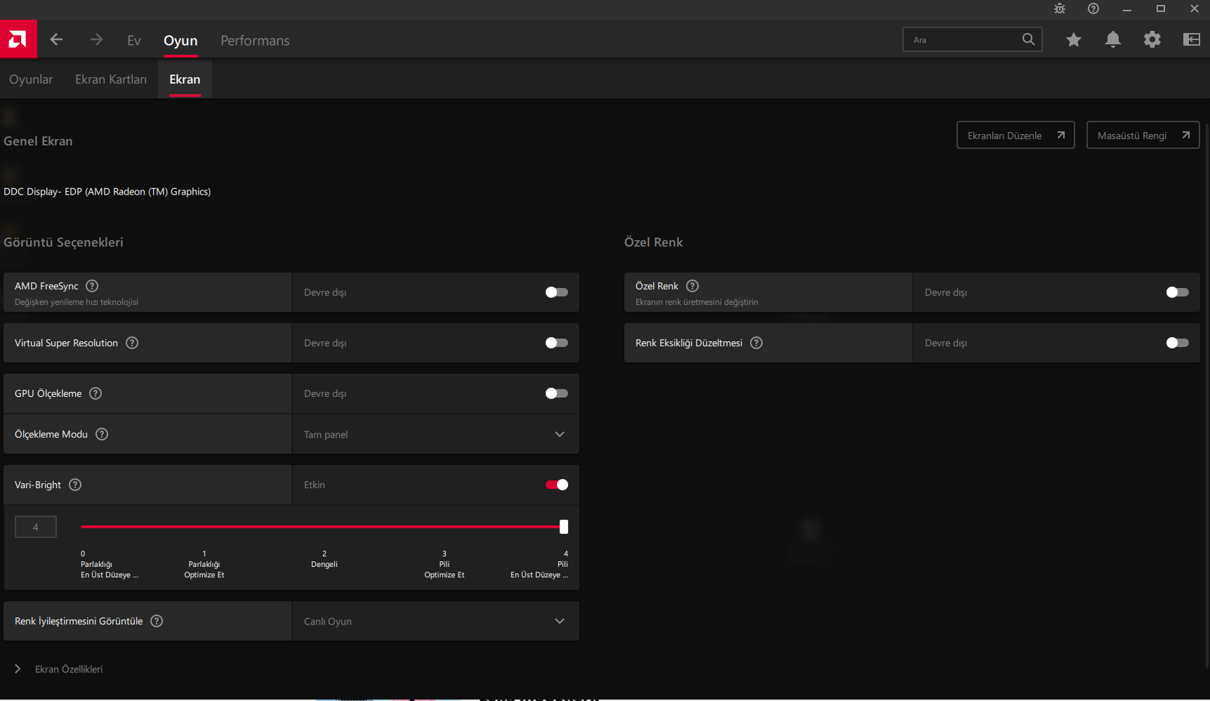Switch to the Ev tab

pyautogui.click(x=134, y=41)
